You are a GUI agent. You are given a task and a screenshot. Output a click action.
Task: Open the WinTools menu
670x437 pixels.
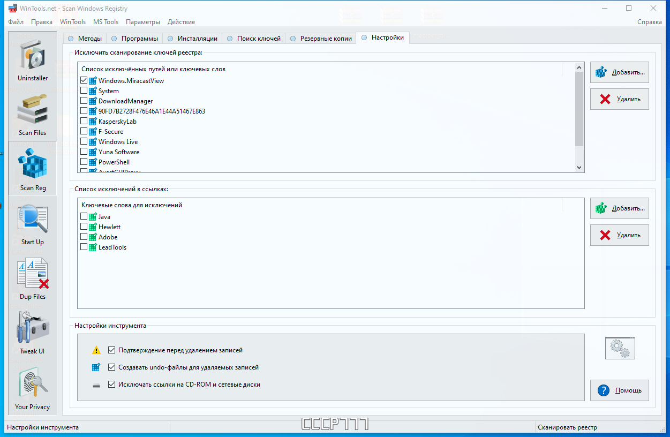[73, 22]
